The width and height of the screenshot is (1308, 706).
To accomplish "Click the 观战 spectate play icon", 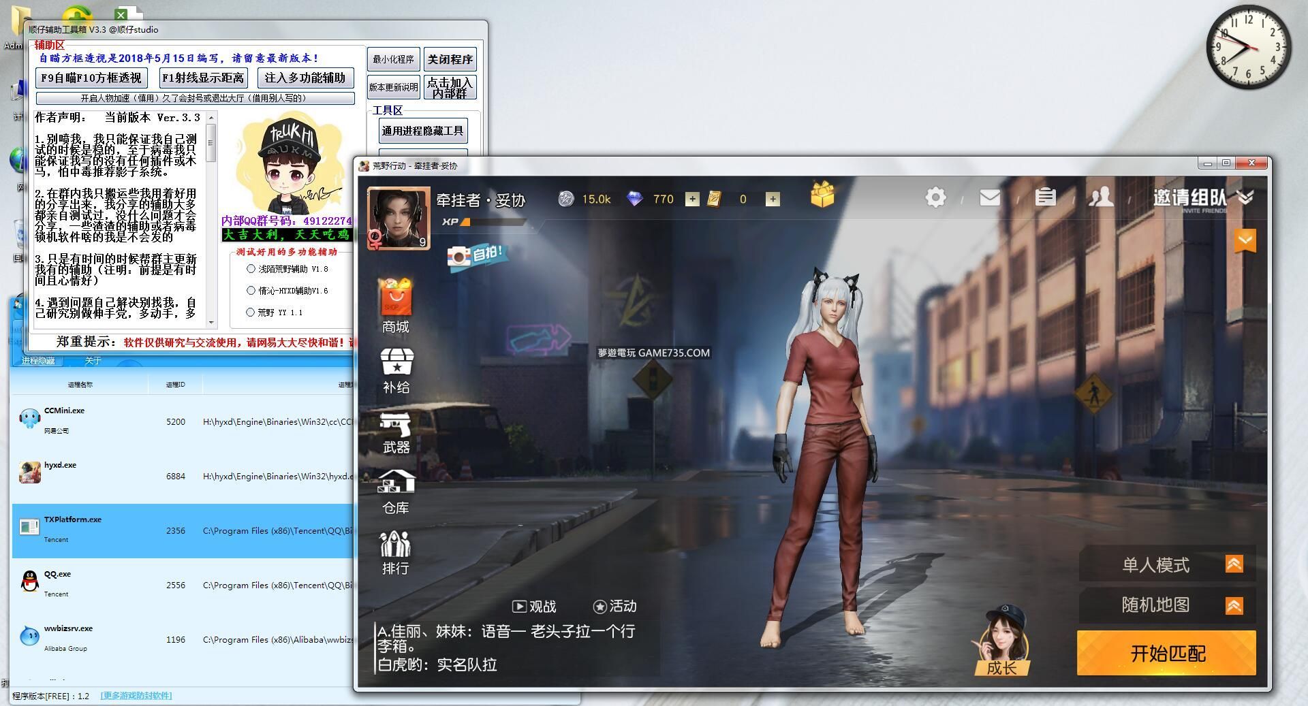I will coord(519,606).
